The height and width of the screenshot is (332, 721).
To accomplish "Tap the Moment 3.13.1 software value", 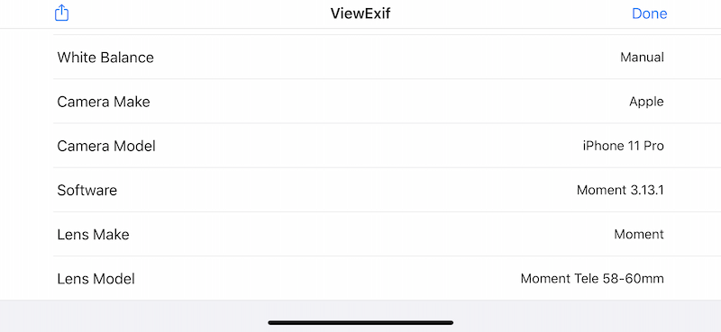I will click(x=620, y=190).
